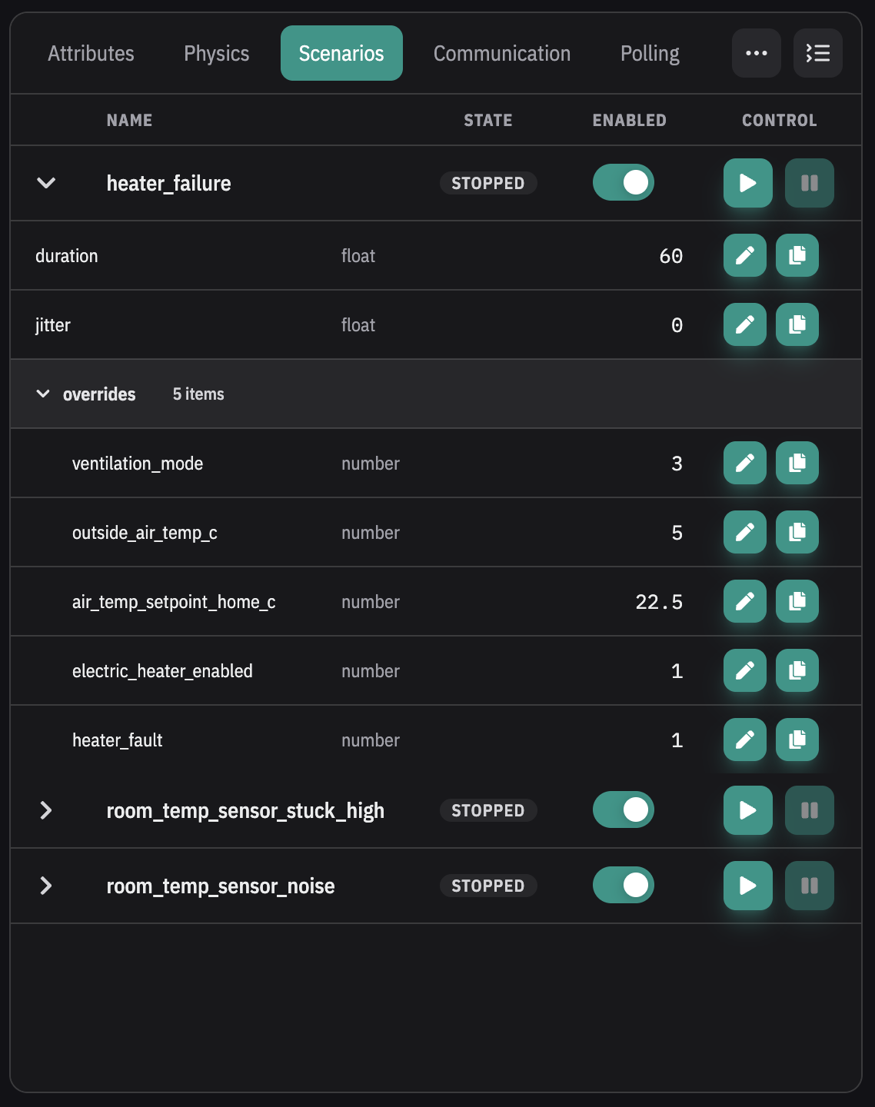Collapse the overrides section
Screen dimensions: 875x1107
pos(43,394)
